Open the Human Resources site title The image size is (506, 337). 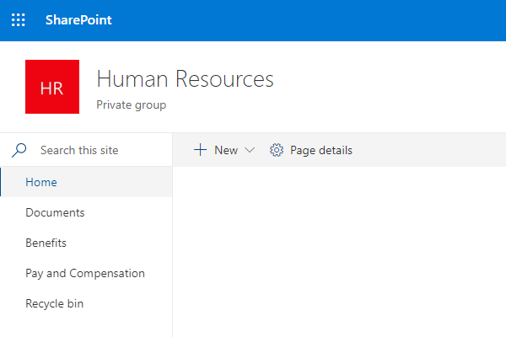coord(185,79)
